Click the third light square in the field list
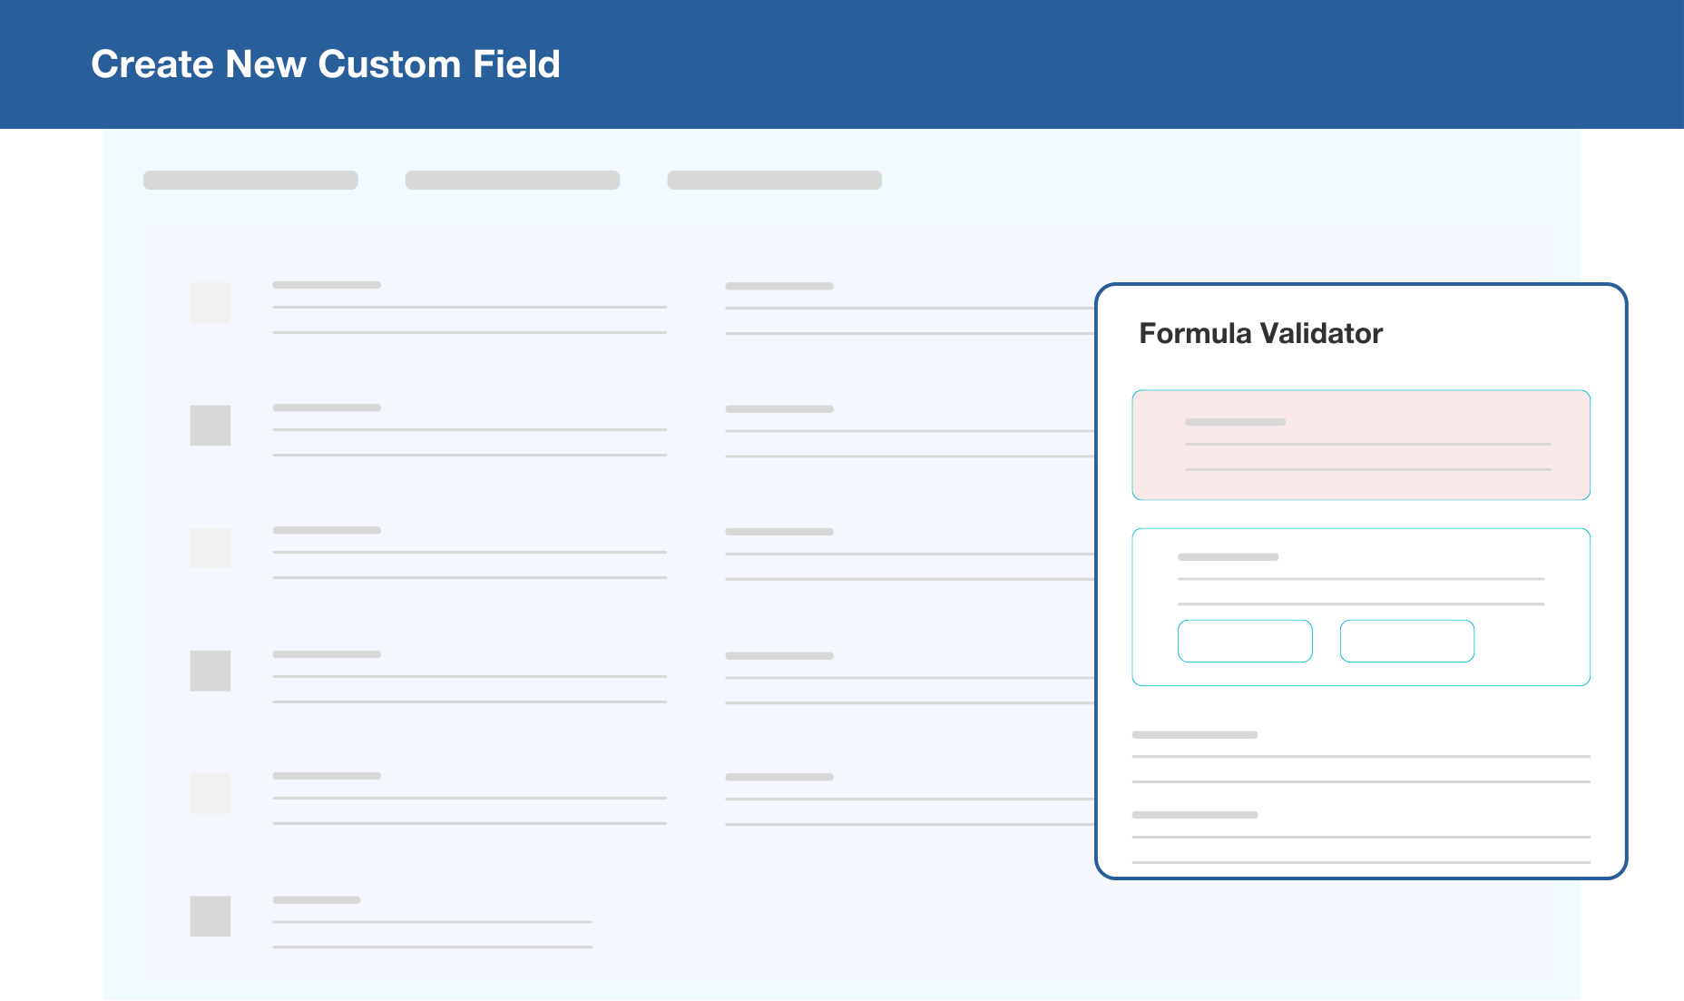1684x1001 pixels. (x=210, y=548)
